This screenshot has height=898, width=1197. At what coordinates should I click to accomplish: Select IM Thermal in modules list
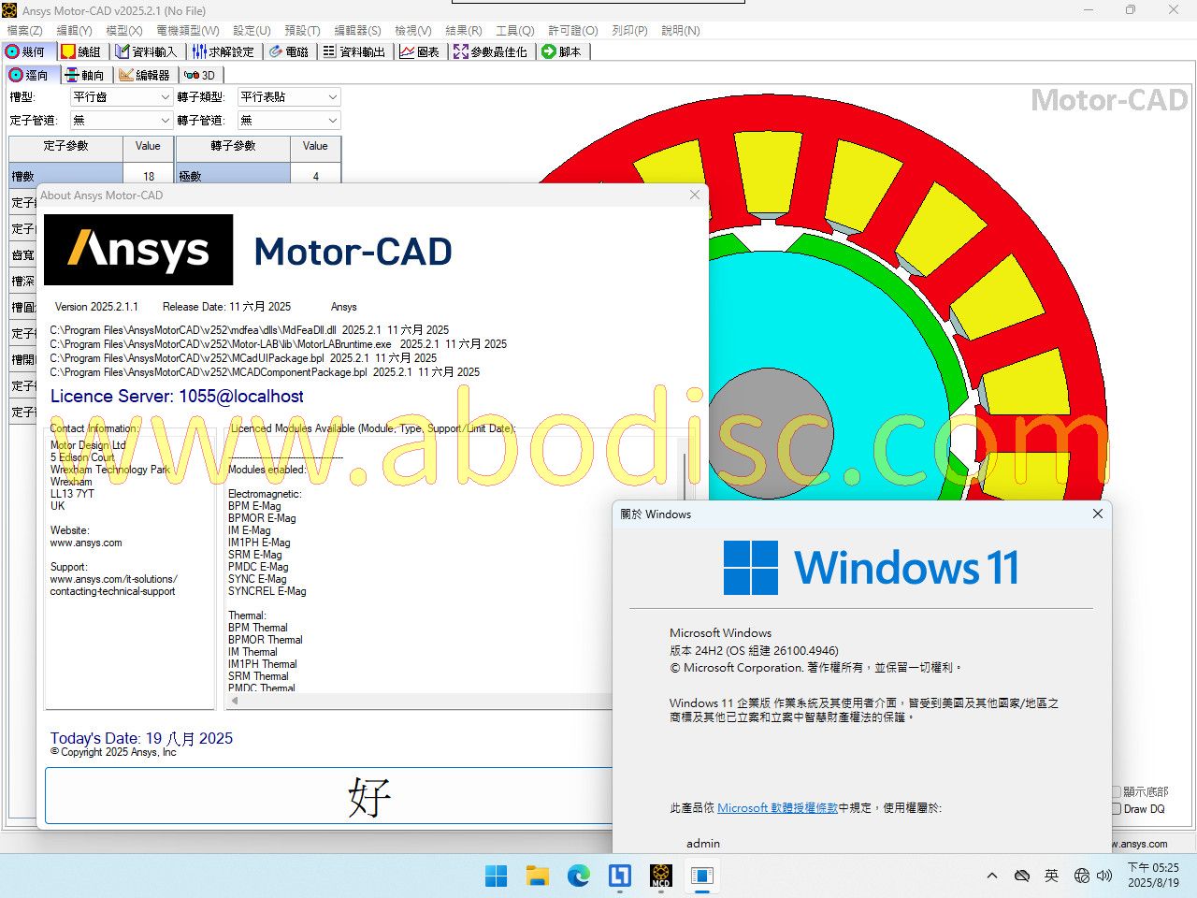pos(252,652)
